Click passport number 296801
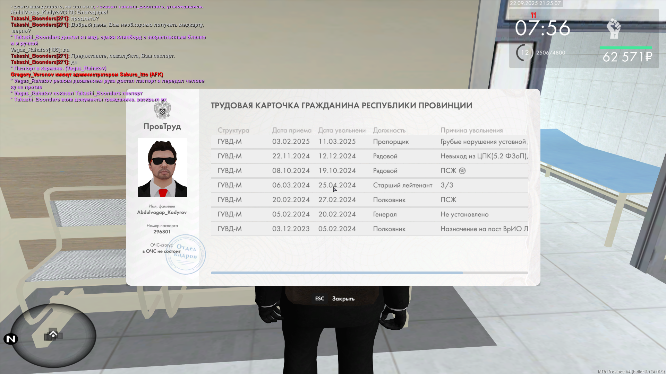The width and height of the screenshot is (666, 374). tap(162, 232)
